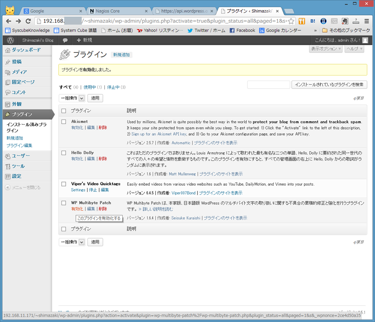
Task: Check the Akismet plugin checkbox
Action: pyautogui.click(x=64, y=122)
